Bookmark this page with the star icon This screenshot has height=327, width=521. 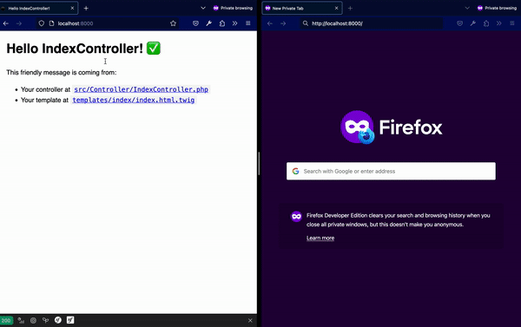tap(173, 23)
